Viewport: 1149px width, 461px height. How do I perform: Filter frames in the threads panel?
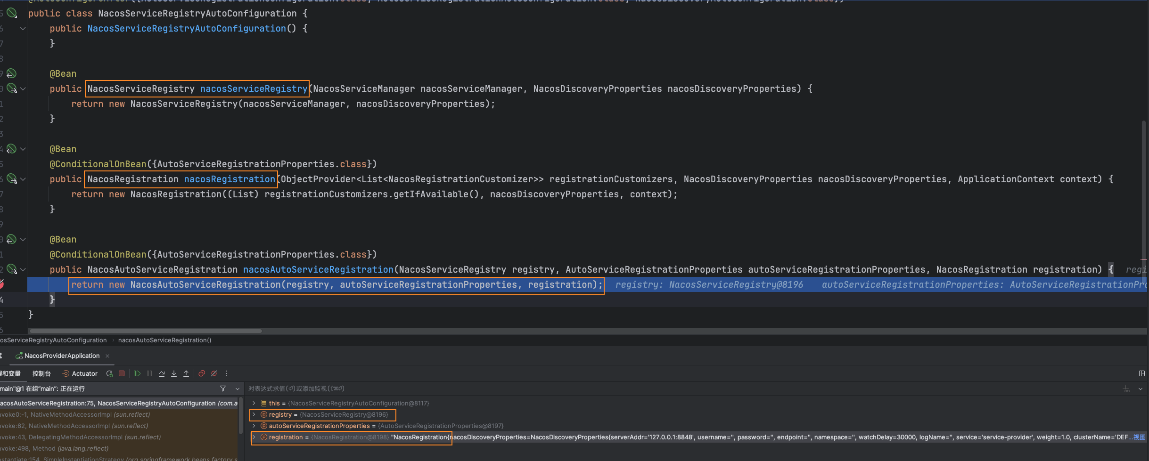[223, 388]
